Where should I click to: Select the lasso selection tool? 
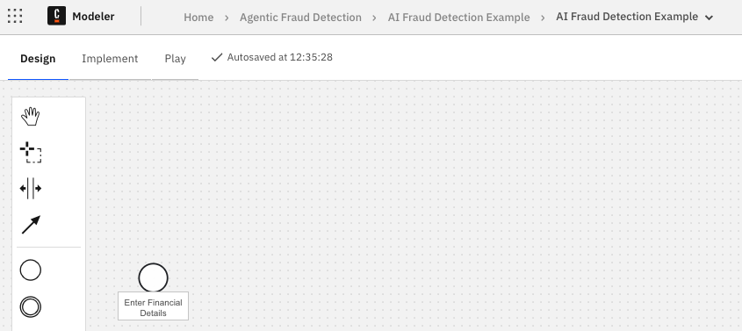(30, 152)
